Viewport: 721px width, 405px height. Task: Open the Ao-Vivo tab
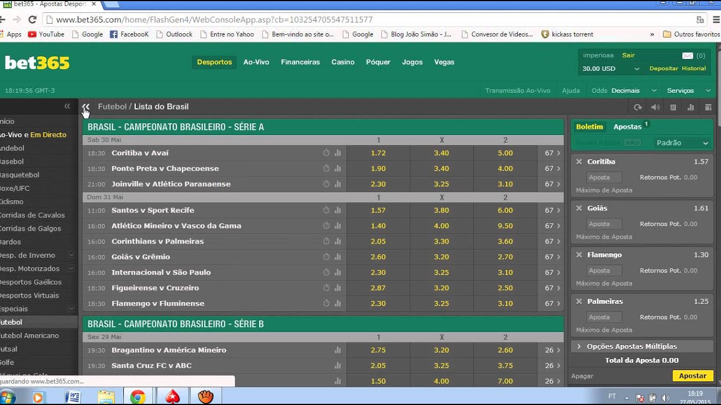click(256, 62)
